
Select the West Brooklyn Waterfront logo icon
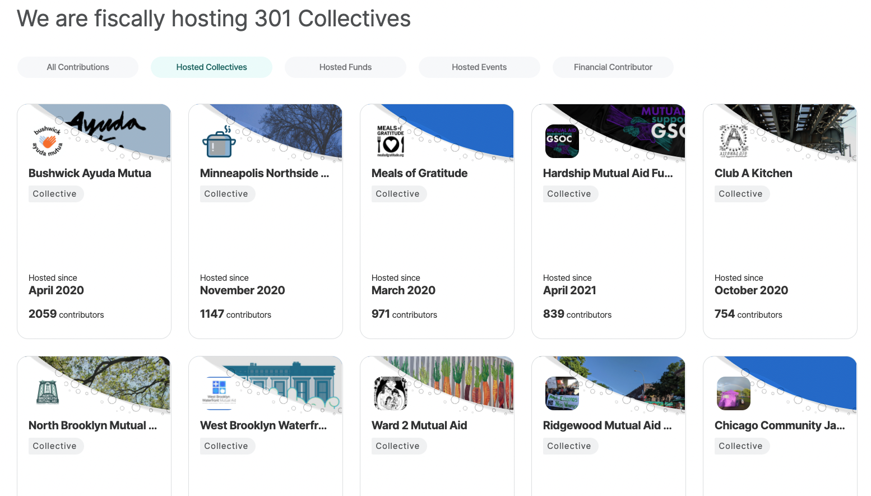pos(219,393)
